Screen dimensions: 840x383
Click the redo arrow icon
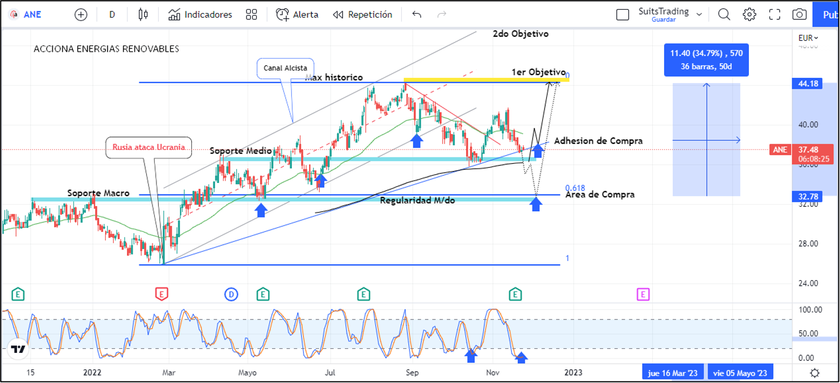coord(442,15)
